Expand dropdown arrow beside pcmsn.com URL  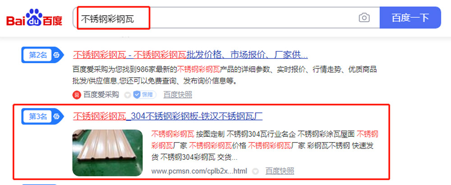click(x=255, y=171)
